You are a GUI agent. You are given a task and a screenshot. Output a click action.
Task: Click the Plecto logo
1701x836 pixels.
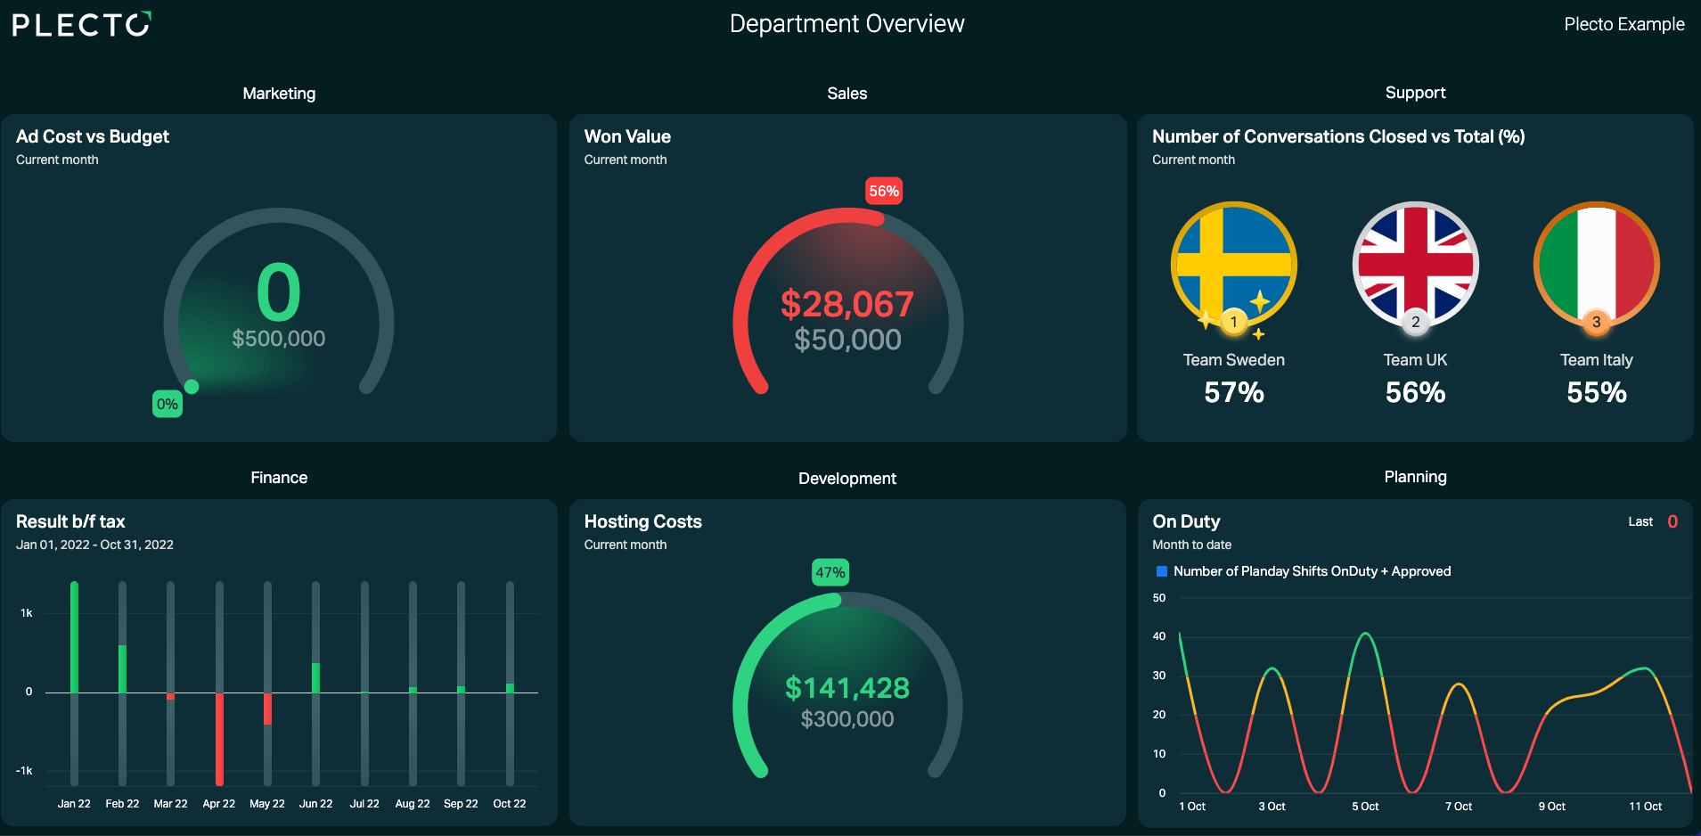82,24
